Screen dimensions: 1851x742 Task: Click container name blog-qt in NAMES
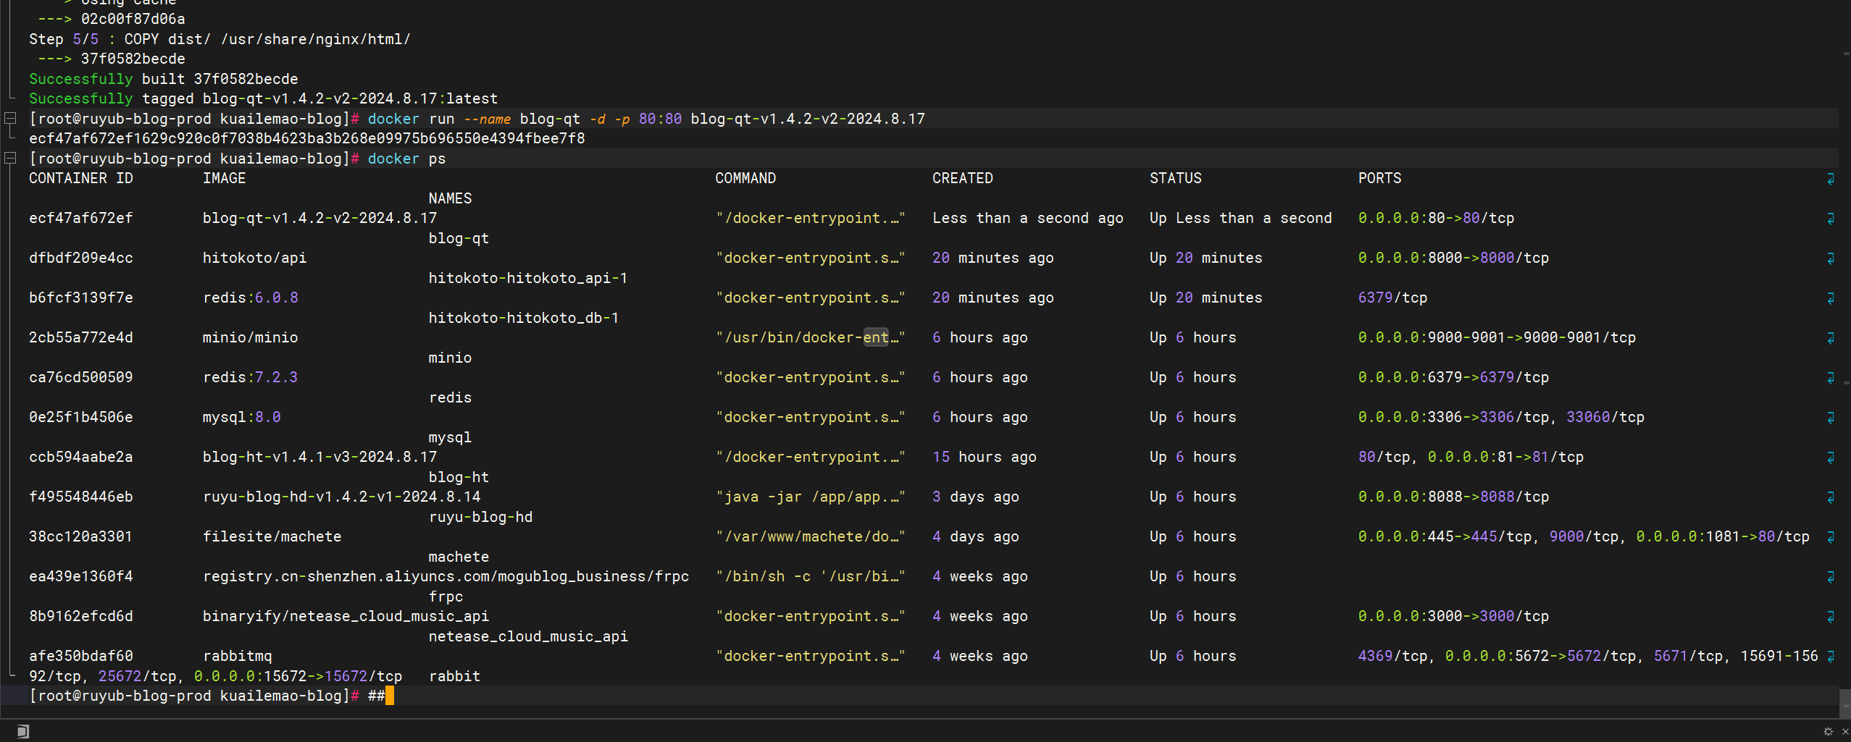[x=459, y=238]
